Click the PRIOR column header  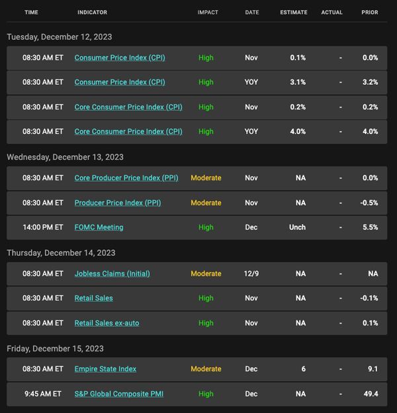(370, 13)
